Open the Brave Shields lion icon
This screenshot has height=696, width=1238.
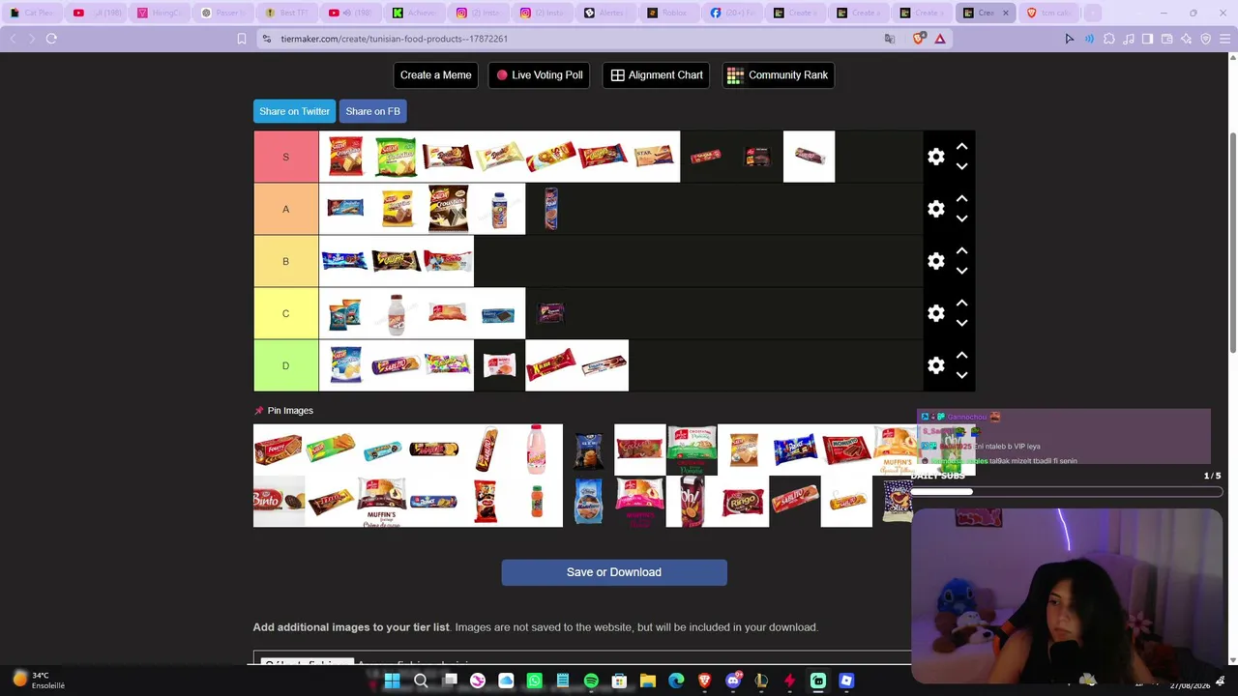[918, 39]
